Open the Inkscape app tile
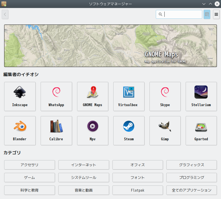This screenshot has width=221, height=199. point(20,96)
